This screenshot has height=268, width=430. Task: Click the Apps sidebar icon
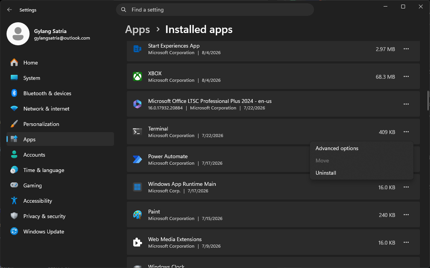[14, 139]
